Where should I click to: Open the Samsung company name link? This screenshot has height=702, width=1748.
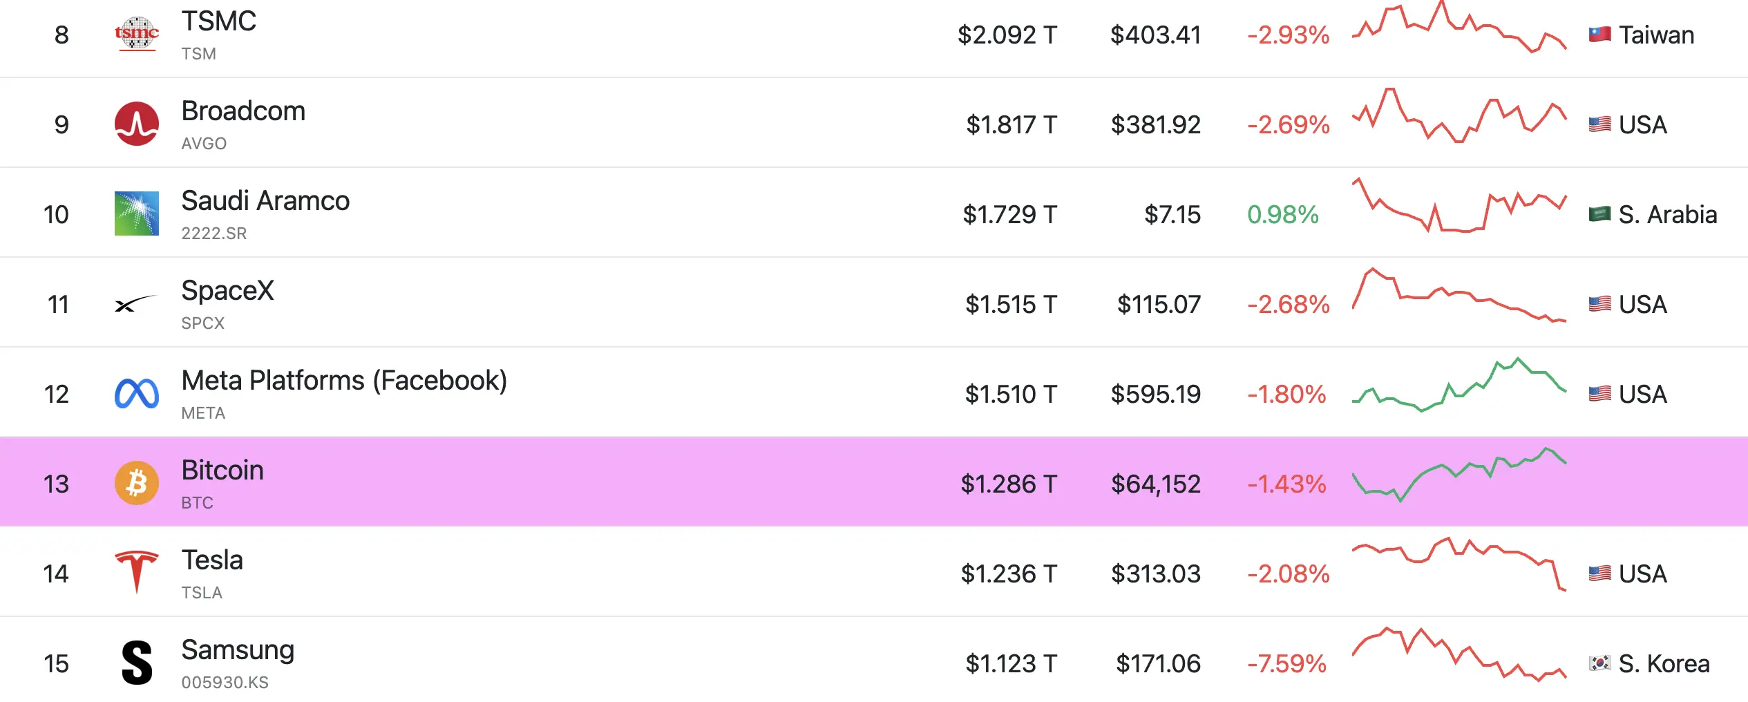click(x=238, y=651)
